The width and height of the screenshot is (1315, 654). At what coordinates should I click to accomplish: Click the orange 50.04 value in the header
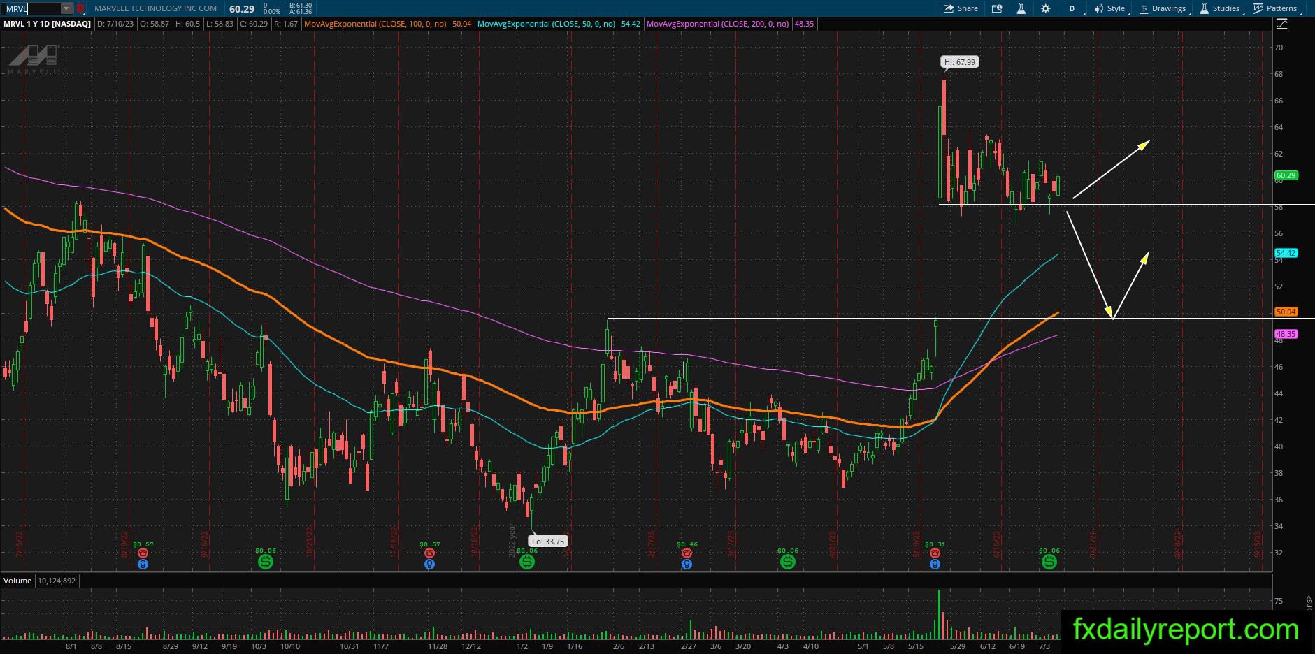pyautogui.click(x=461, y=24)
